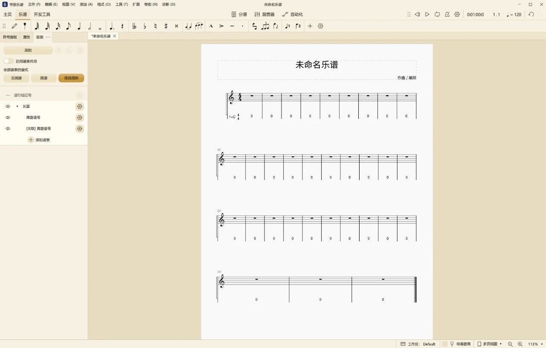Toggle loop playback

pyautogui.click(x=437, y=14)
